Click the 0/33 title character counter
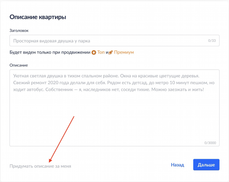Screen dimensions: 229x182 click(x=212, y=41)
